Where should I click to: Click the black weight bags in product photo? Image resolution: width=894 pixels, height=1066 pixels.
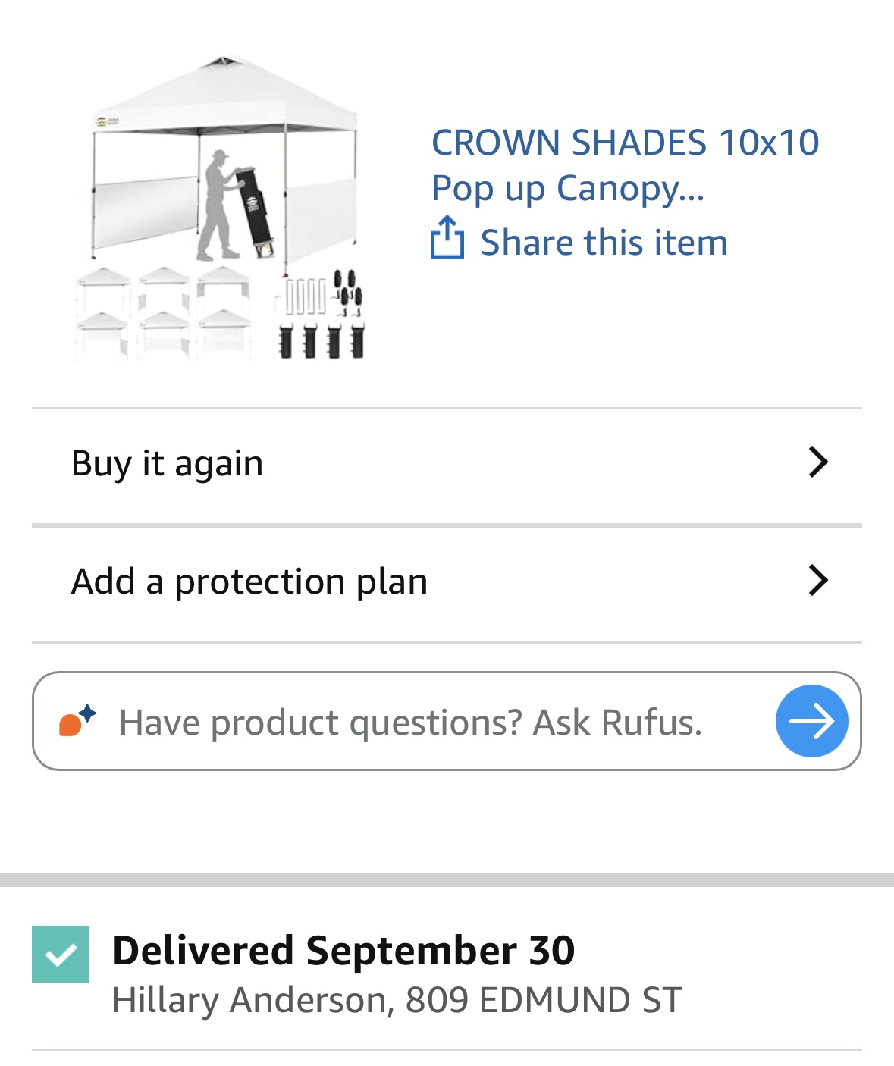coord(322,340)
